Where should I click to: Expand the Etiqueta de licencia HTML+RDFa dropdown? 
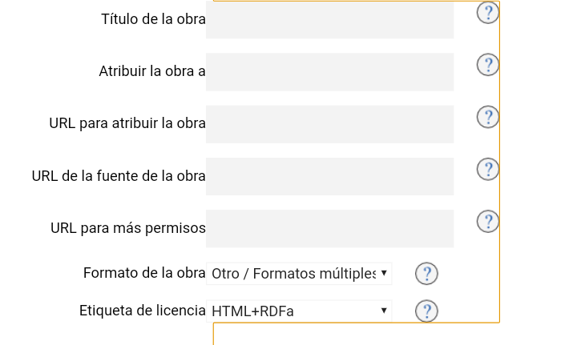click(299, 311)
